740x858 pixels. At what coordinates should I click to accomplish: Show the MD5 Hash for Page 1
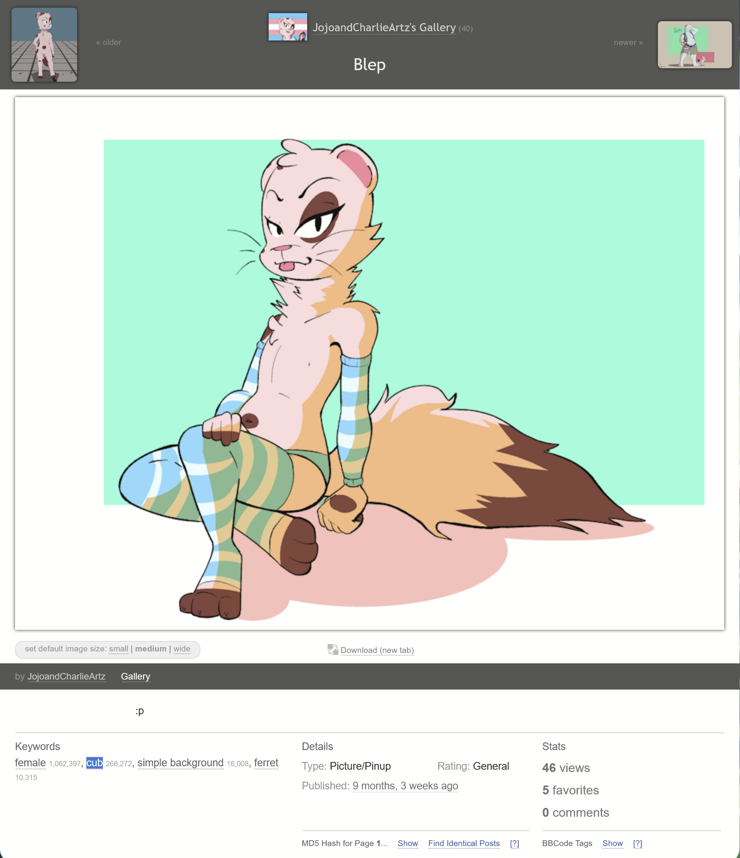(x=407, y=843)
